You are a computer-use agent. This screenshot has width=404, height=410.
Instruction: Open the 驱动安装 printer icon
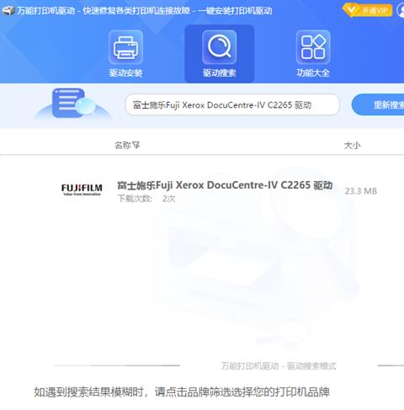(125, 47)
